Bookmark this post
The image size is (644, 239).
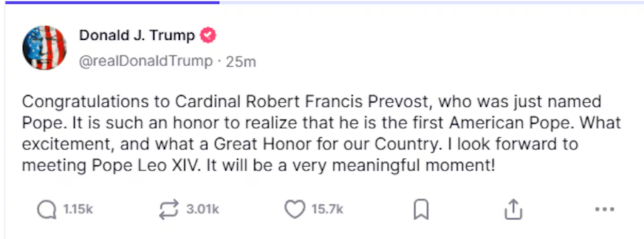click(421, 210)
